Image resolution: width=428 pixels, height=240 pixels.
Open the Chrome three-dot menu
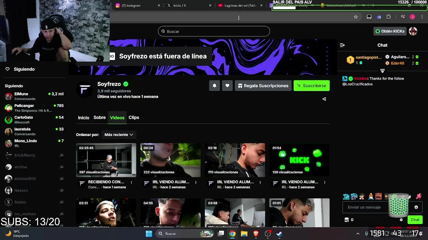[x=422, y=17]
